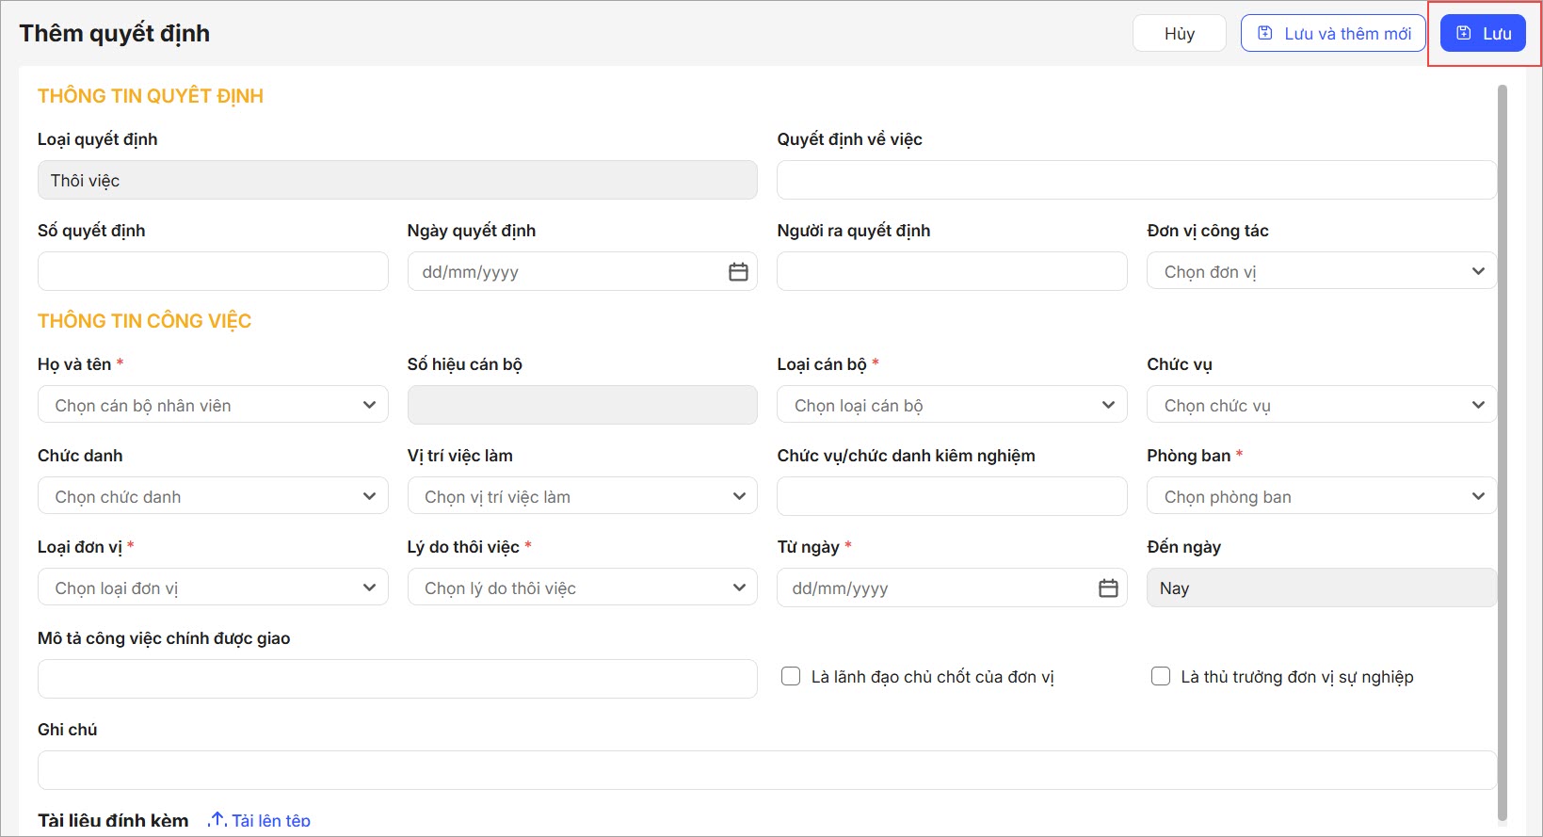This screenshot has width=1543, height=837.
Task: Click the 'Tải lên tệp' upload link
Action: pos(271,820)
